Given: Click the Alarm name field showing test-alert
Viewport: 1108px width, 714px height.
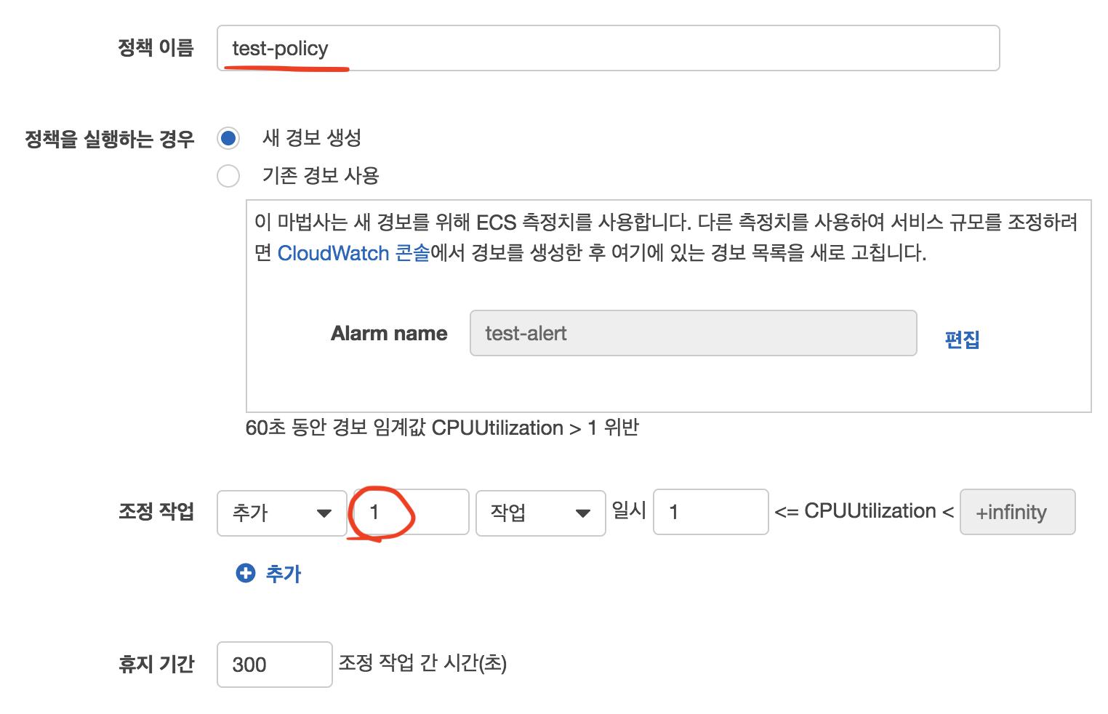Looking at the screenshot, I should point(693,334).
